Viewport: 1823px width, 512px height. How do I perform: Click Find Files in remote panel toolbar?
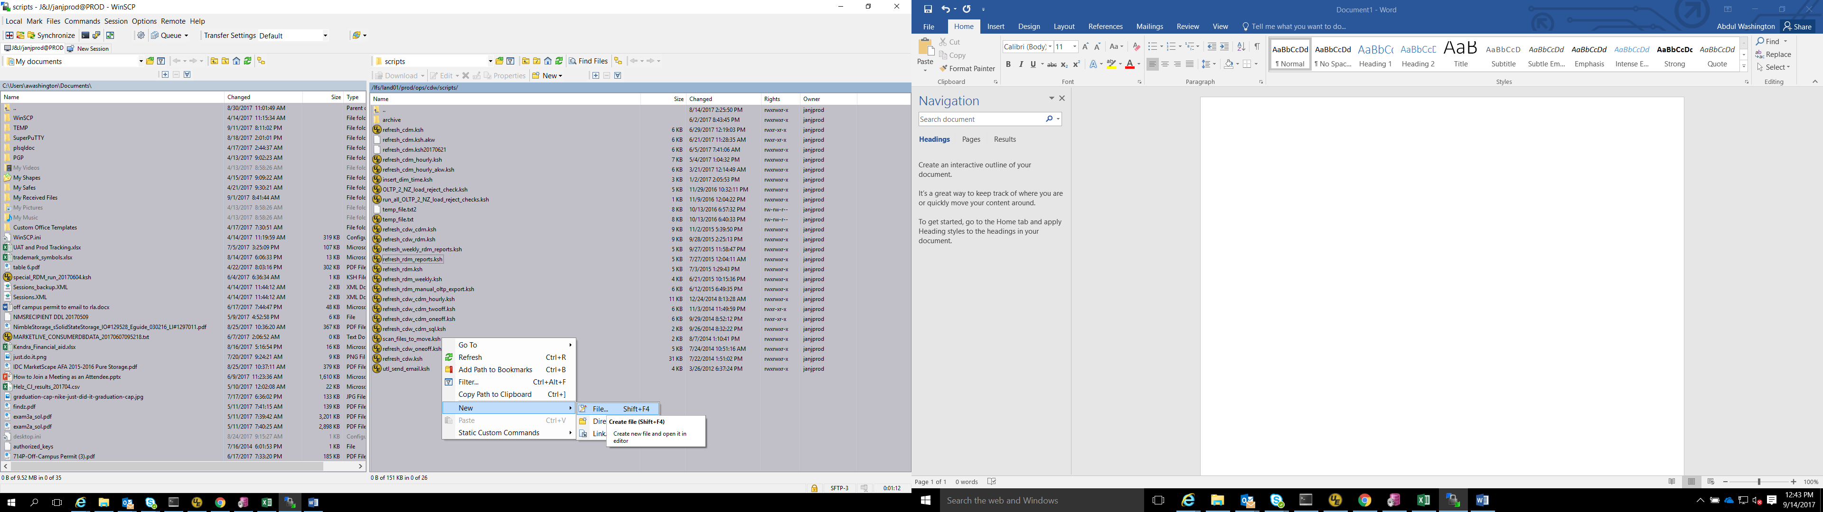589,62
